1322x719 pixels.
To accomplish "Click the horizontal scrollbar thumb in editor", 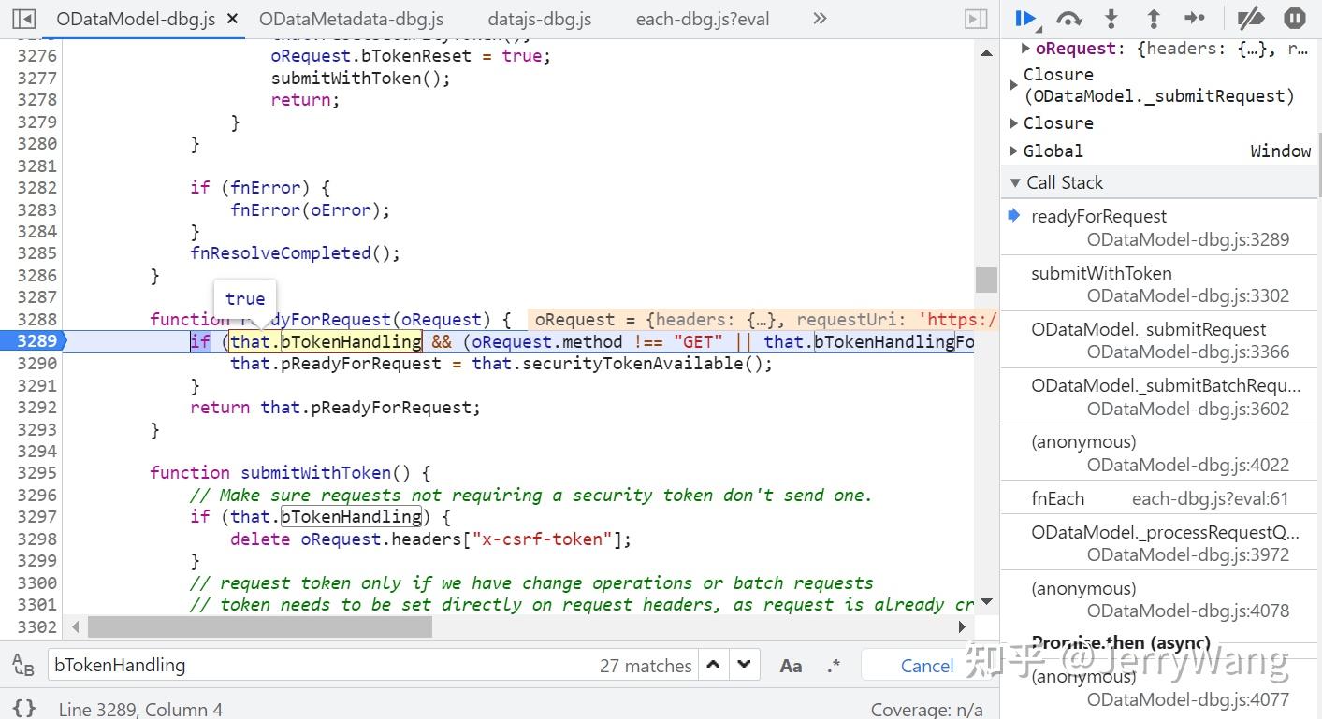I will click(x=260, y=626).
